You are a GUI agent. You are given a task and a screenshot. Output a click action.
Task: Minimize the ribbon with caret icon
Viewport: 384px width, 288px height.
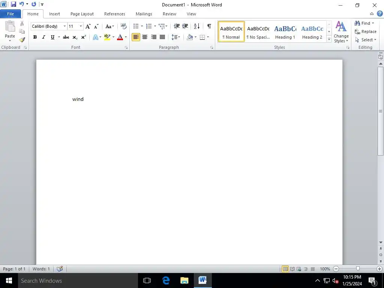(372, 14)
